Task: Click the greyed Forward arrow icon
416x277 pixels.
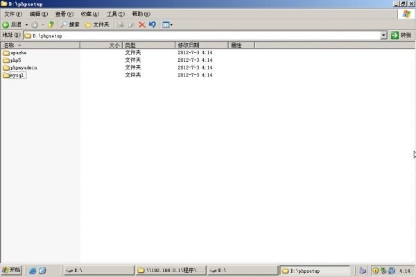Action: 35,25
